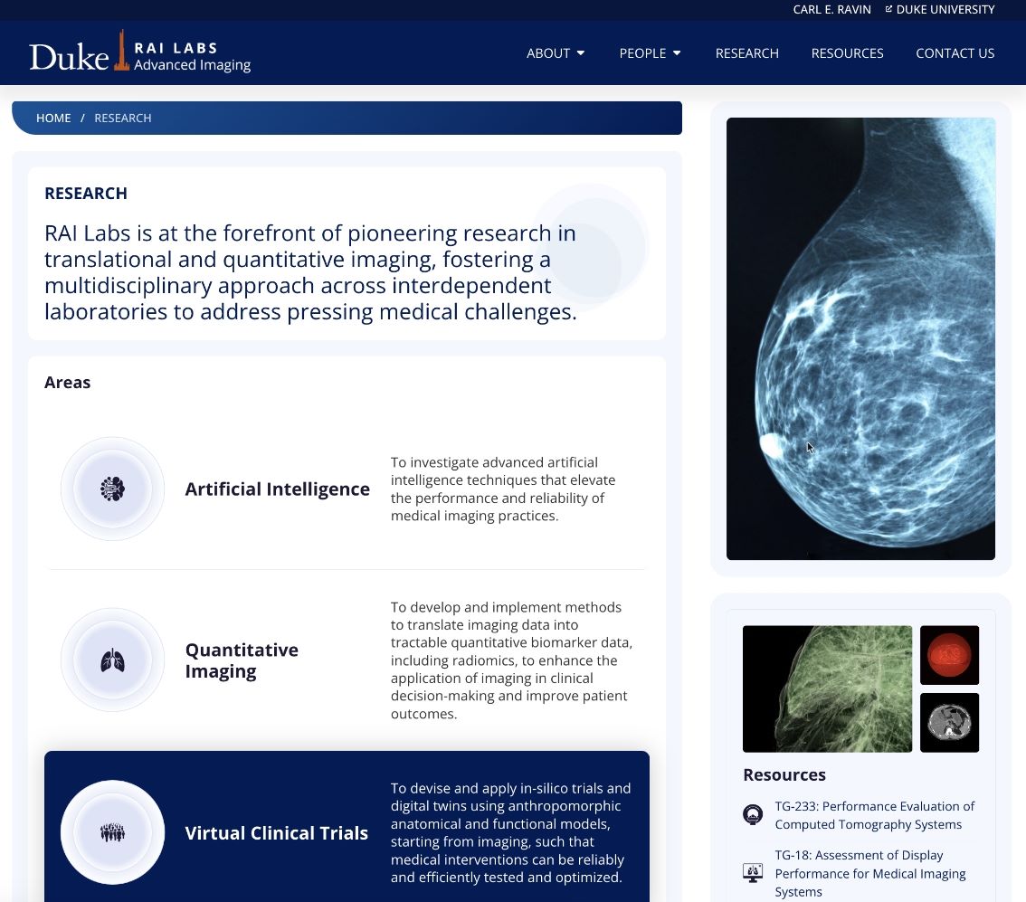Select the Virtual Clinical Trials crowd icon

(112, 831)
